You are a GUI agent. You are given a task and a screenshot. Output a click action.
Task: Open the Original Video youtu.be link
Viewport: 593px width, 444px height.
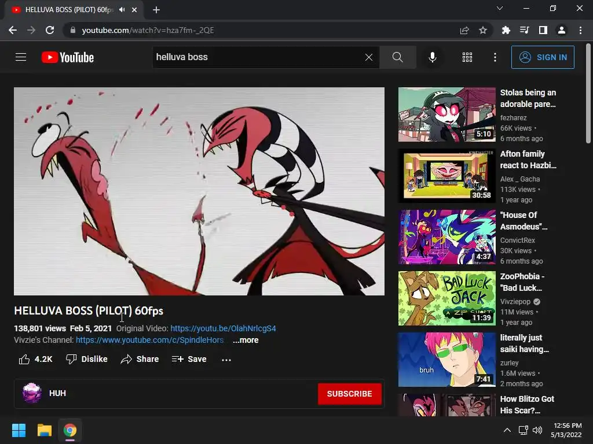(x=223, y=328)
